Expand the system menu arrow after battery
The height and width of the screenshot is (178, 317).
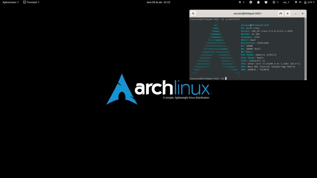pyautogui.click(x=314, y=2)
